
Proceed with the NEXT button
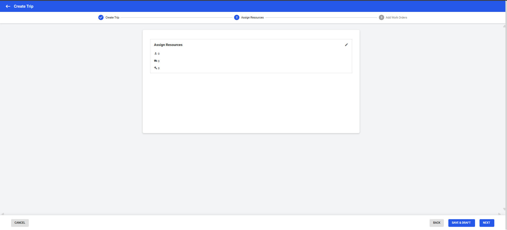point(486,223)
